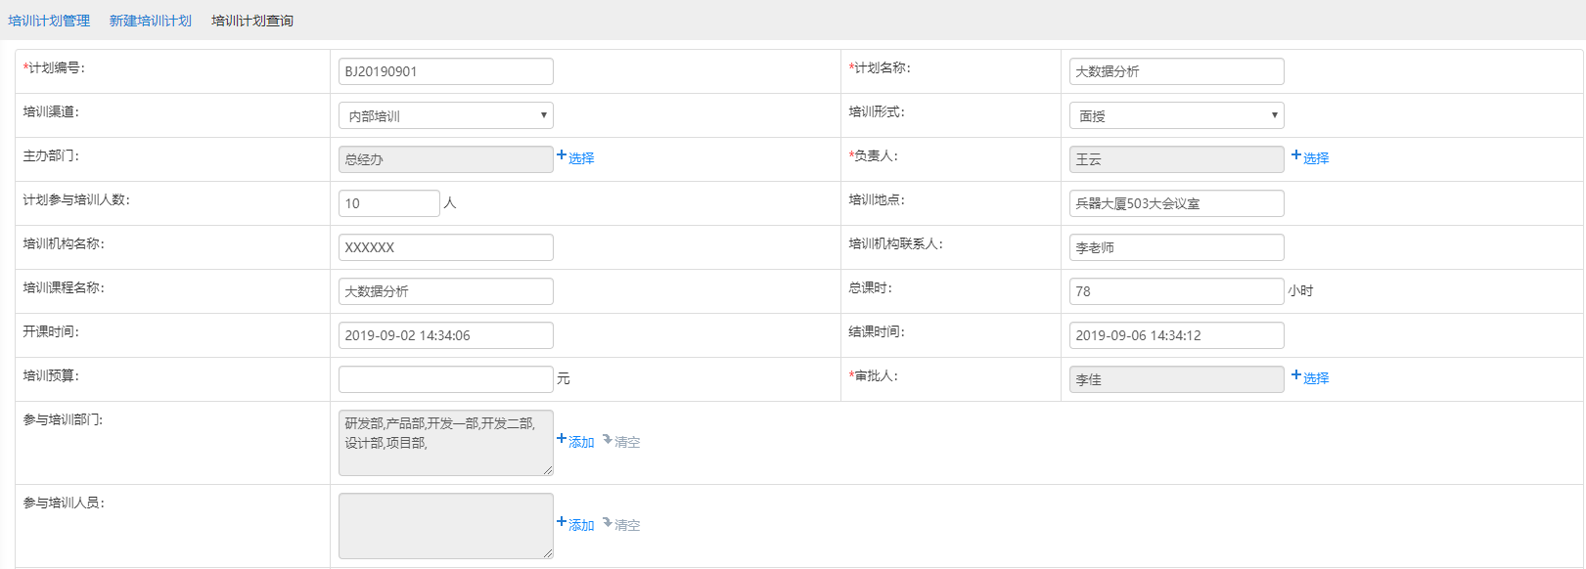
Task: Open the 培训形式 dropdown
Action: (1176, 115)
